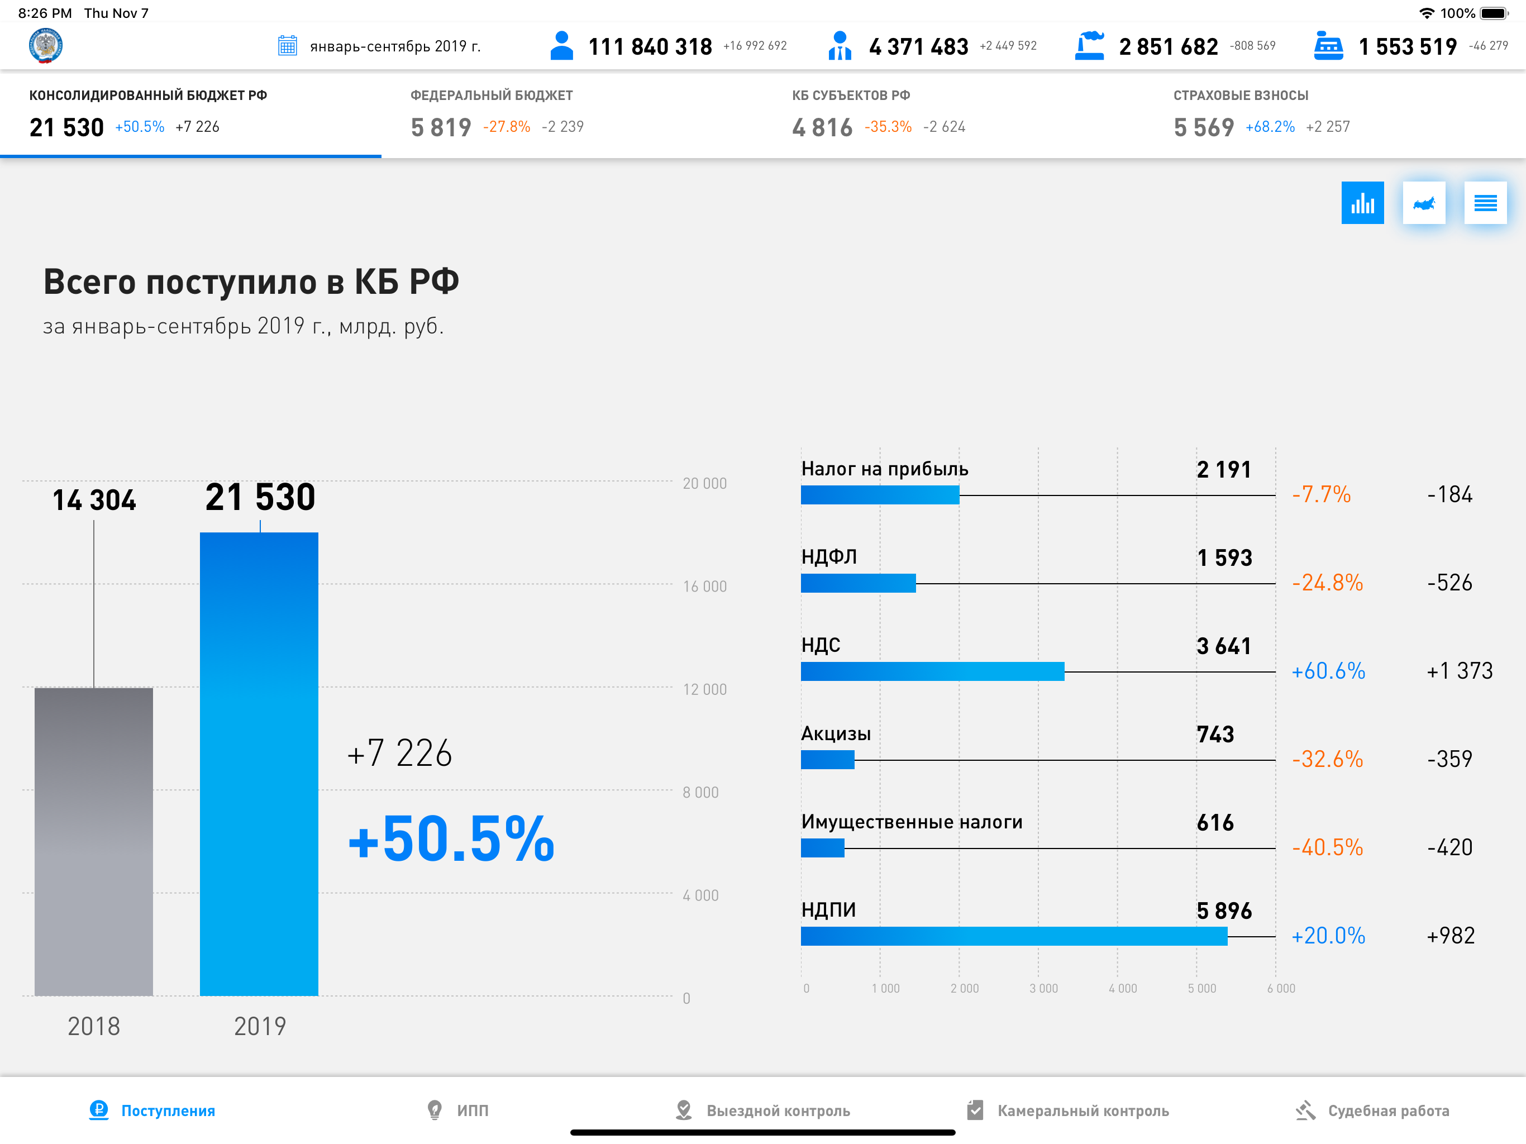This screenshot has width=1526, height=1144.
Task: Check Wi-Fi status icon
Action: pos(1427,13)
